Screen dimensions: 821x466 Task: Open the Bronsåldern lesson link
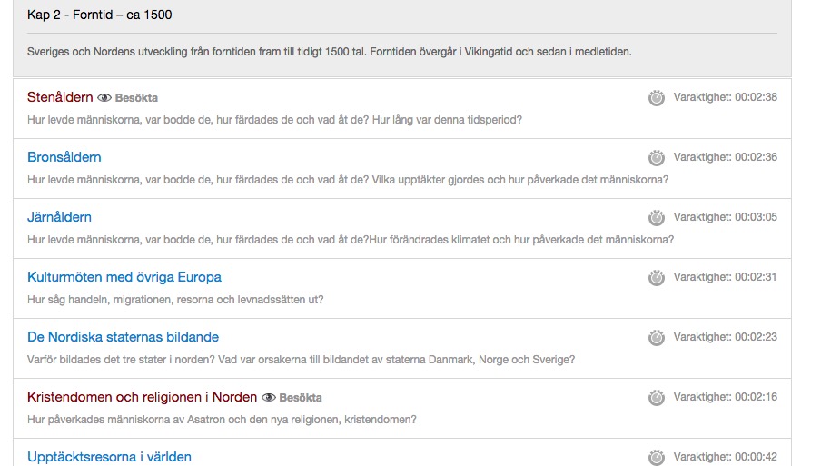coord(64,157)
